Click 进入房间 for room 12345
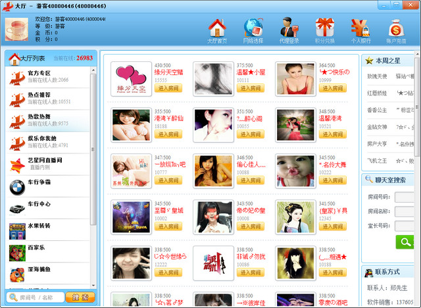The width and height of the screenshot is (421, 308). pyautogui.click(x=333, y=226)
